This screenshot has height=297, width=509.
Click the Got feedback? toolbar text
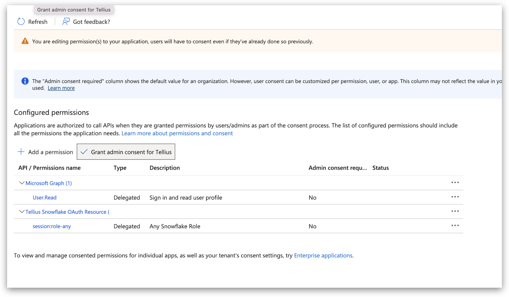click(92, 22)
